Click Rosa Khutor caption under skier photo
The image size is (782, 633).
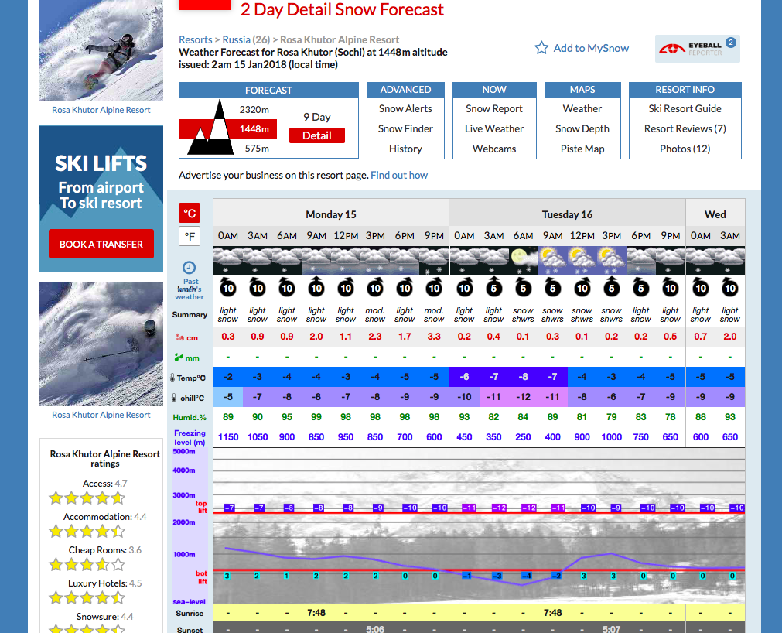tap(101, 415)
